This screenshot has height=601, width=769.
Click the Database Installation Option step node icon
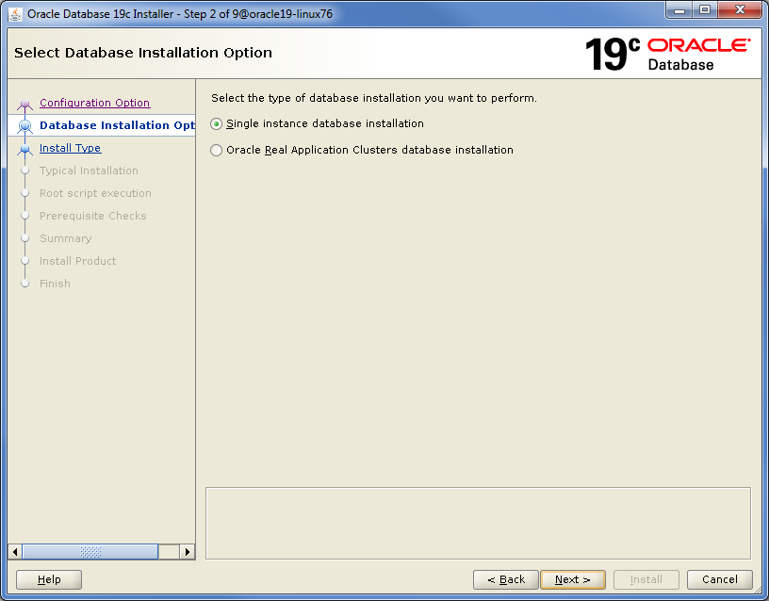pos(25,126)
